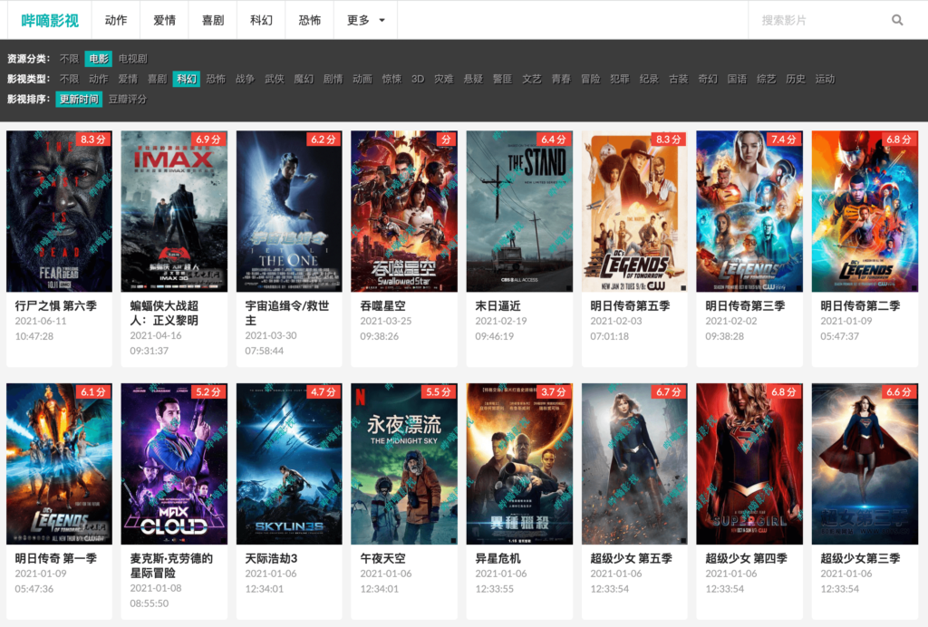This screenshot has width=928, height=627.
Task: Open 宇宙追缉令 The One poster
Action: pos(289,211)
